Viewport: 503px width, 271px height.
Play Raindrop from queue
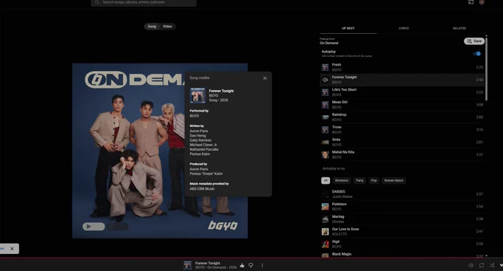click(402, 117)
